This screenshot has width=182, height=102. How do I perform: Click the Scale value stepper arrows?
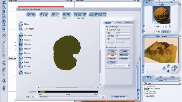coord(169,27)
